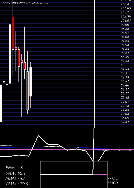Click the 102.36 price axis label
This screenshot has width=134, height=188.
coord(126,16)
